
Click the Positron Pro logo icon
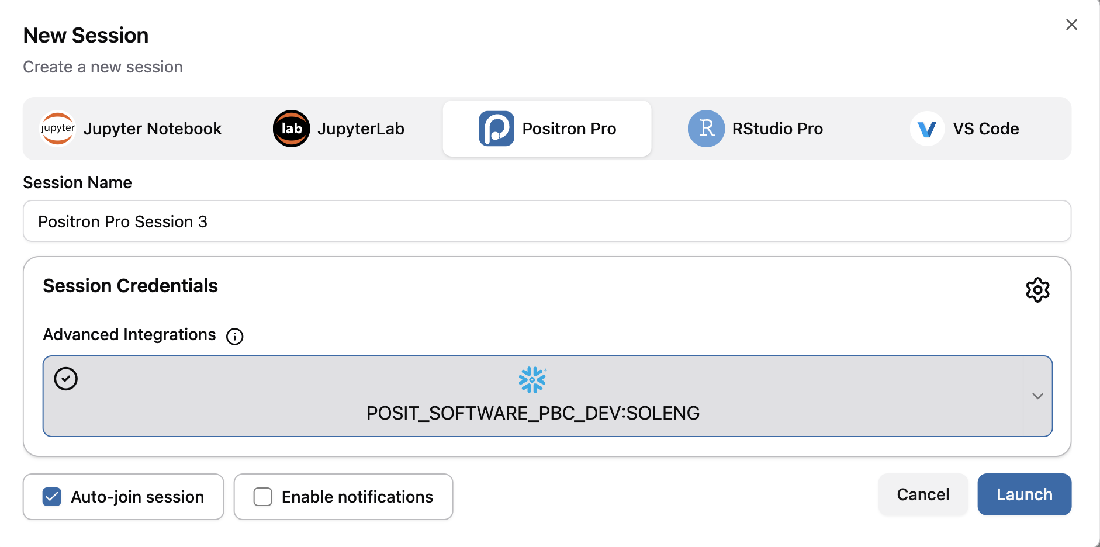tap(496, 129)
